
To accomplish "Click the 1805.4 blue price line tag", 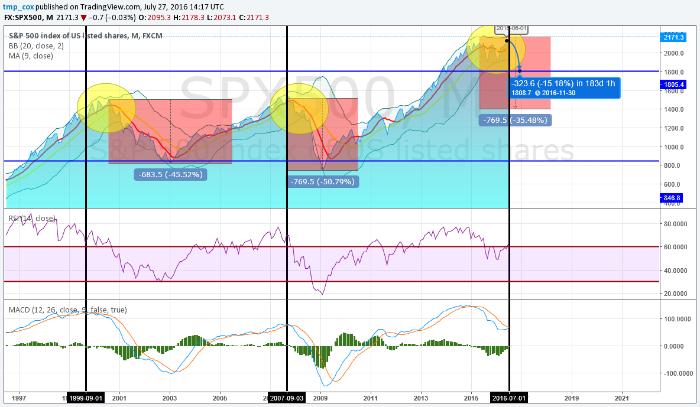I will coord(673,84).
